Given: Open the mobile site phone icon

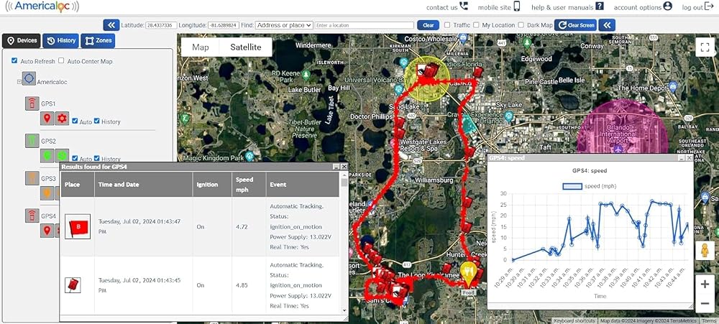Looking at the screenshot, I should 517,6.
